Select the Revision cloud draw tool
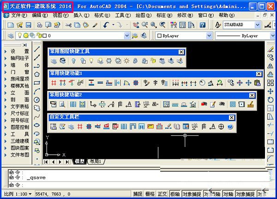Viewport: 277px width, 199px height. pos(37,108)
